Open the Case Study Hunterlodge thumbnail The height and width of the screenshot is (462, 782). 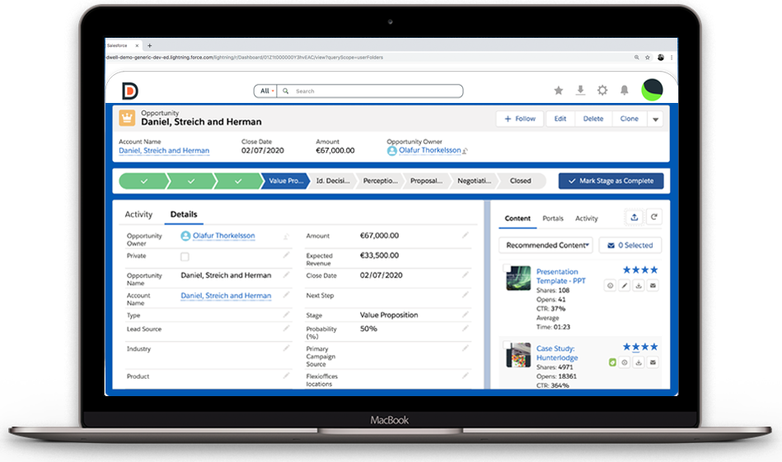518,355
